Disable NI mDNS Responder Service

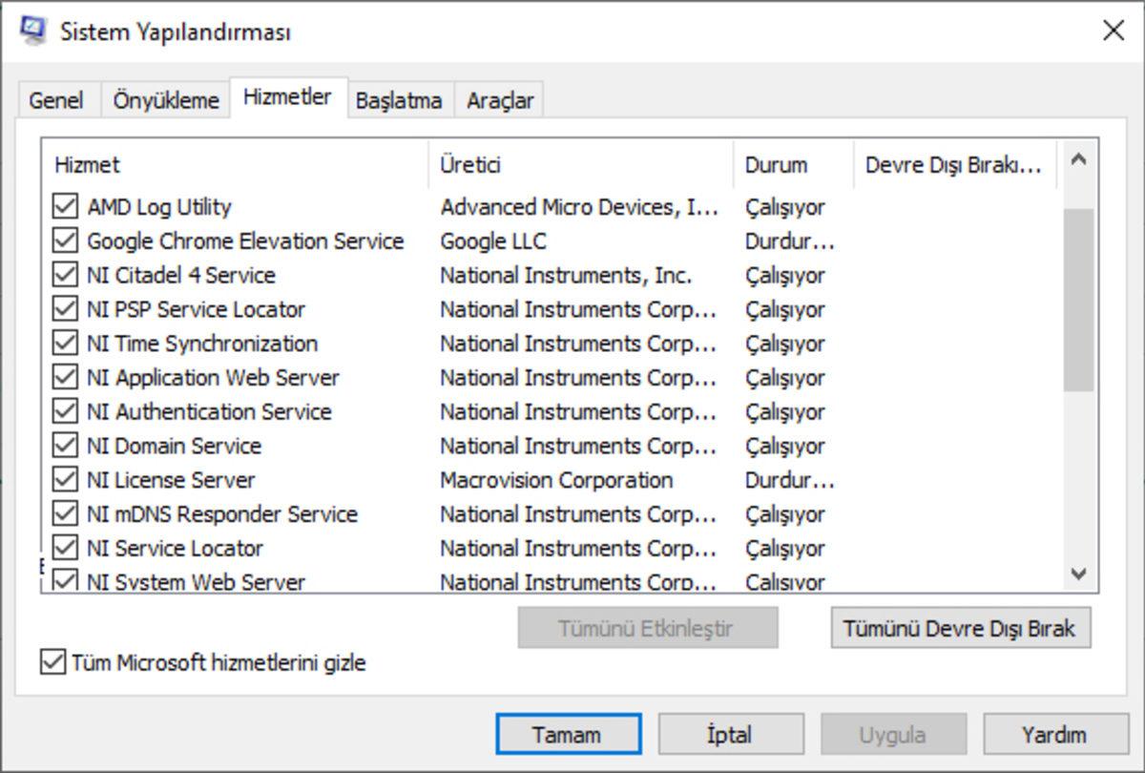pyautogui.click(x=61, y=514)
